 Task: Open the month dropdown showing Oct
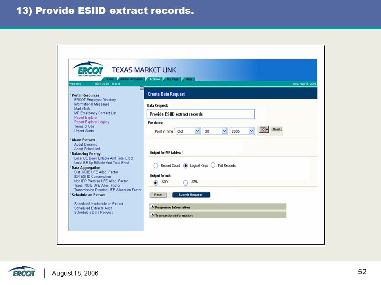click(x=188, y=131)
